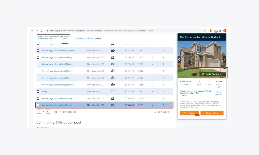Select the Huxley II row checkbox
This screenshot has height=155, width=259.
38,85
